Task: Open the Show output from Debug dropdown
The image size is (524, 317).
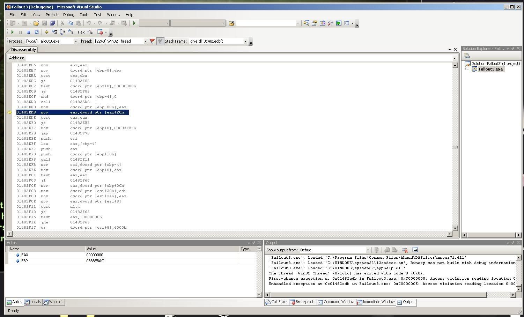Action: tap(368, 250)
